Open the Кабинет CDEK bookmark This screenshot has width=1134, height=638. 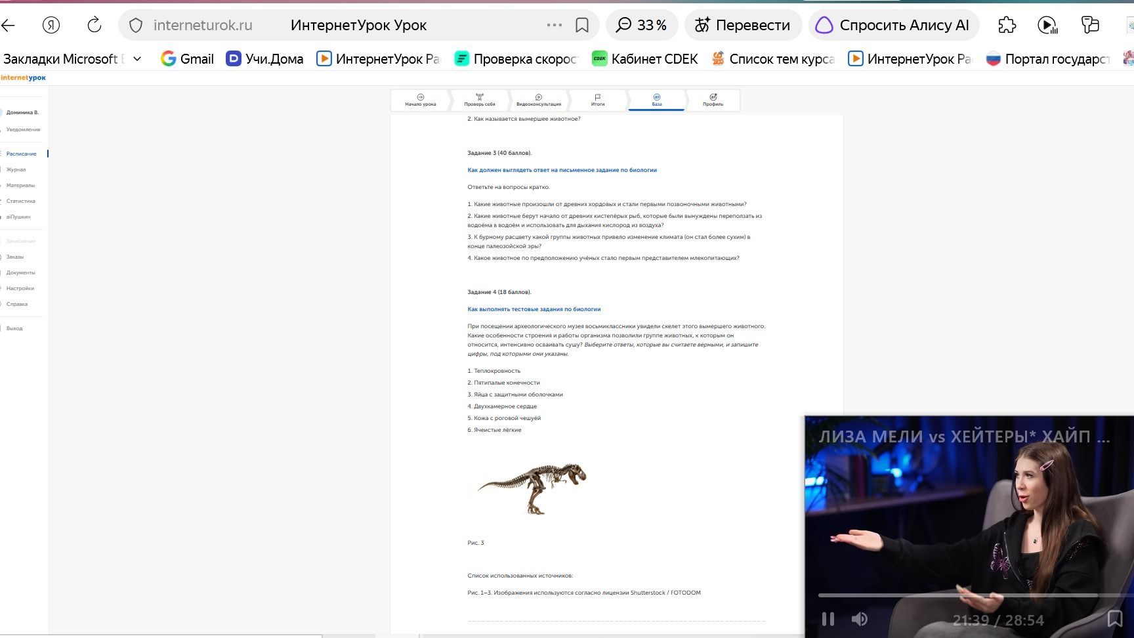[644, 59]
